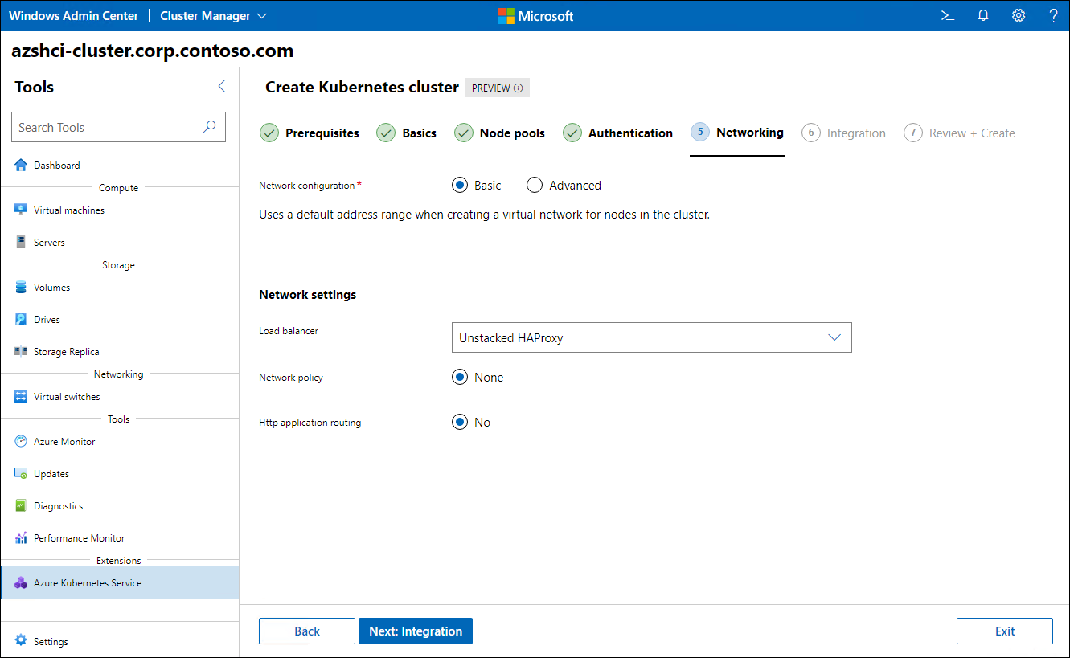Choose No for Http application routing

[x=459, y=422]
